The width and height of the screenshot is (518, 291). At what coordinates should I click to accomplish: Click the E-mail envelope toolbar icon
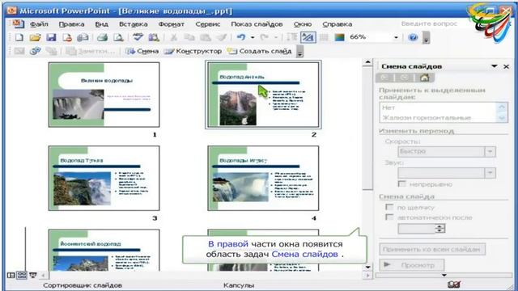83,37
